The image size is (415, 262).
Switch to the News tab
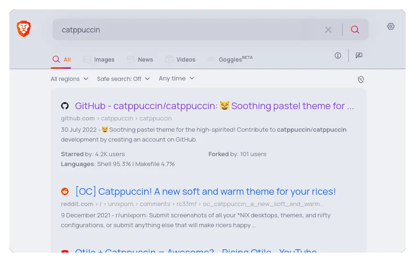click(x=140, y=60)
